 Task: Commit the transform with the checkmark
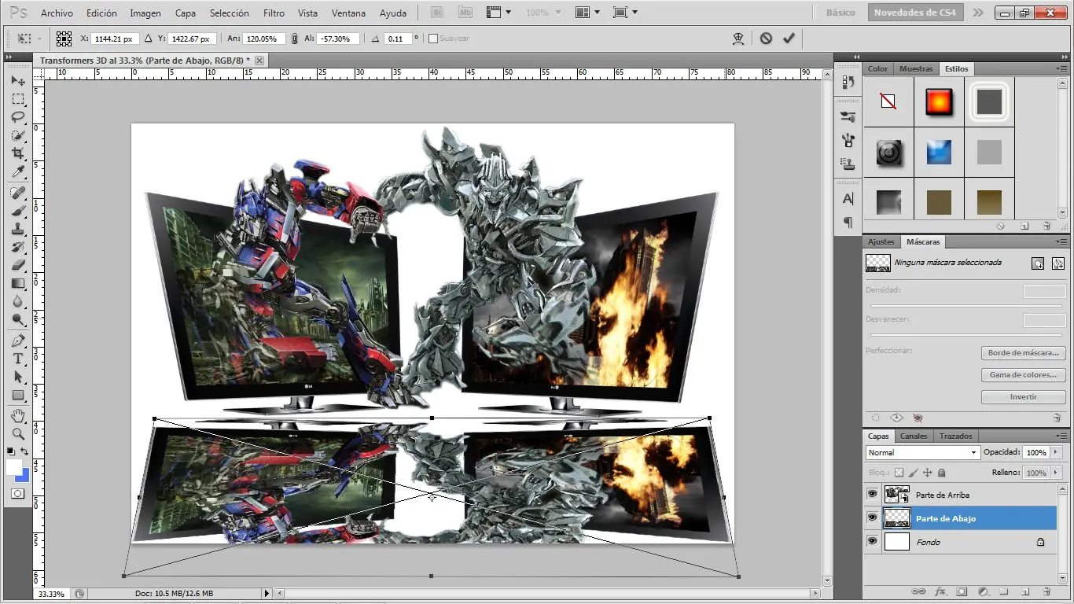[x=789, y=38]
